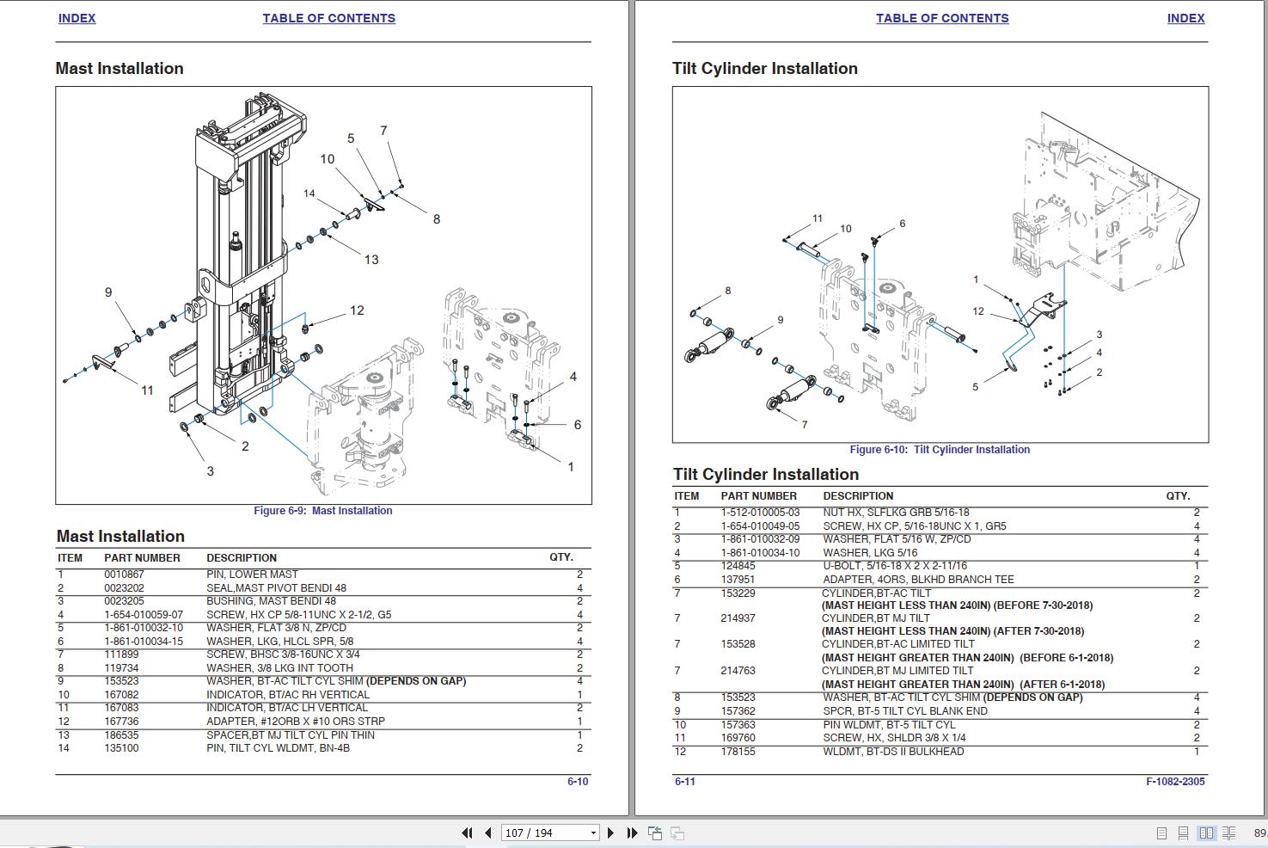1268x848 pixels.
Task: Click part number 0010867
Action: [124, 575]
